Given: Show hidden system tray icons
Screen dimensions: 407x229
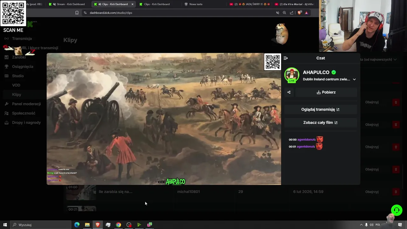Looking at the screenshot, I should coord(361,225).
